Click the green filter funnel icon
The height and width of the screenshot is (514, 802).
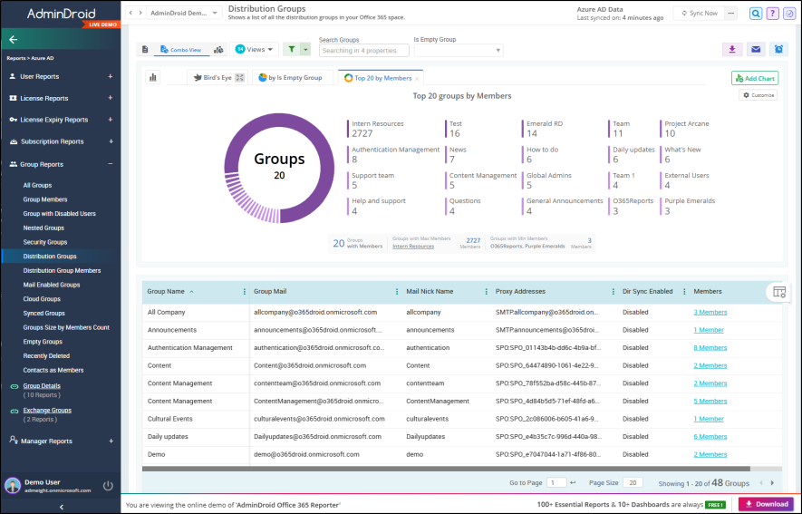pos(292,50)
